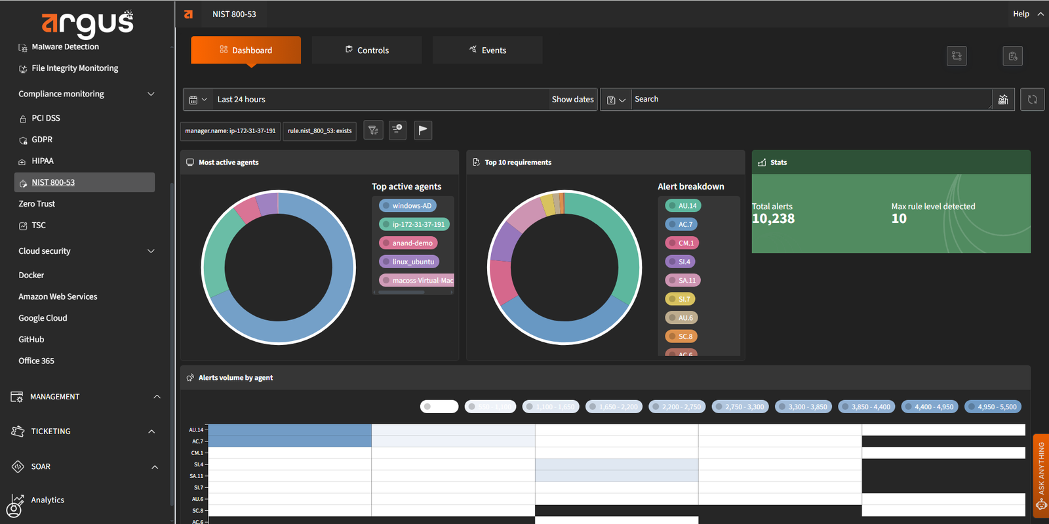Click the Show dates button

(x=572, y=100)
